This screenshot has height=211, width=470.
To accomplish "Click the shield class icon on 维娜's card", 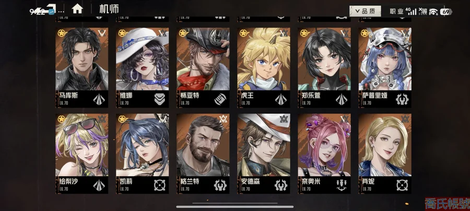I will click(x=160, y=99).
